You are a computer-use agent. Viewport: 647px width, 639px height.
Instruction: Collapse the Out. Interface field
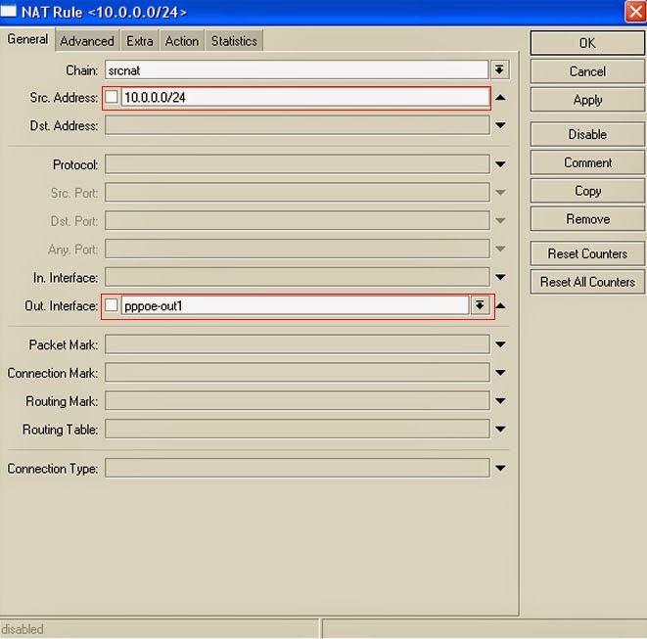point(500,305)
